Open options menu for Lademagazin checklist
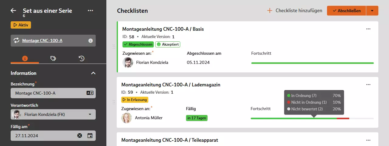Image resolution: width=389 pixels, height=146 pixels. (368, 85)
